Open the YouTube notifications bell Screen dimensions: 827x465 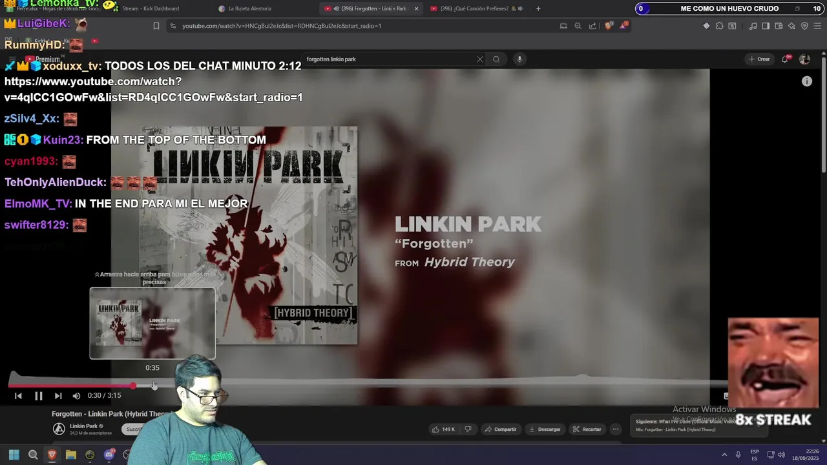click(785, 59)
